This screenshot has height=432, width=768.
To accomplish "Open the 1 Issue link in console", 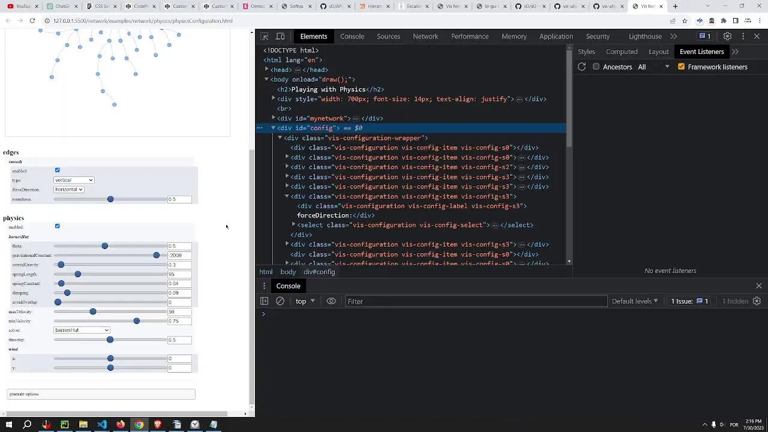I will point(689,301).
